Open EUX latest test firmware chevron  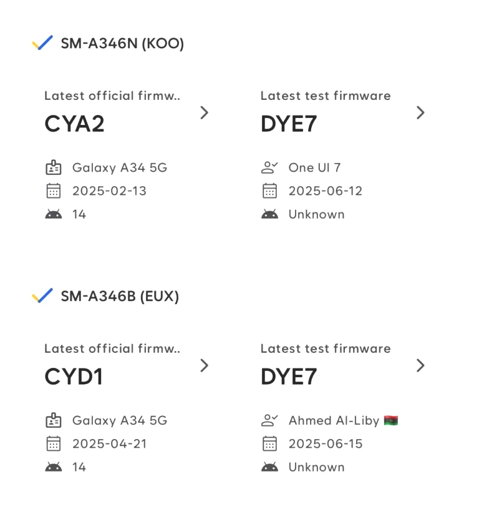point(420,365)
